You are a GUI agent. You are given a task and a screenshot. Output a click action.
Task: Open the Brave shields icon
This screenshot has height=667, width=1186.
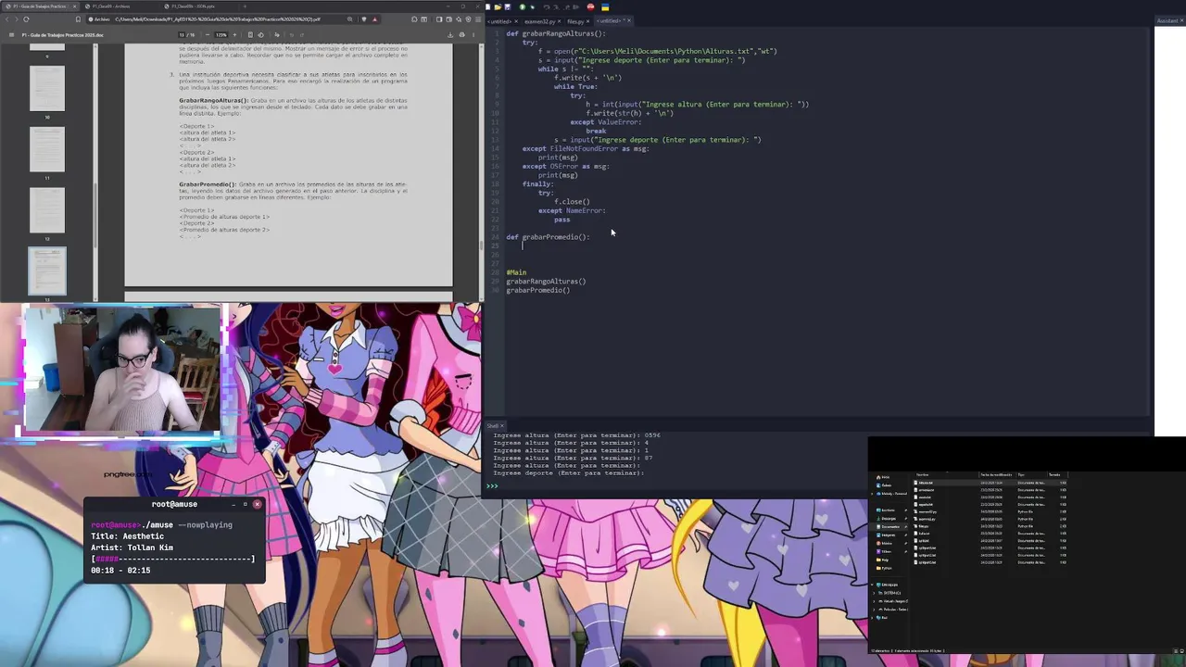pyautogui.click(x=364, y=19)
